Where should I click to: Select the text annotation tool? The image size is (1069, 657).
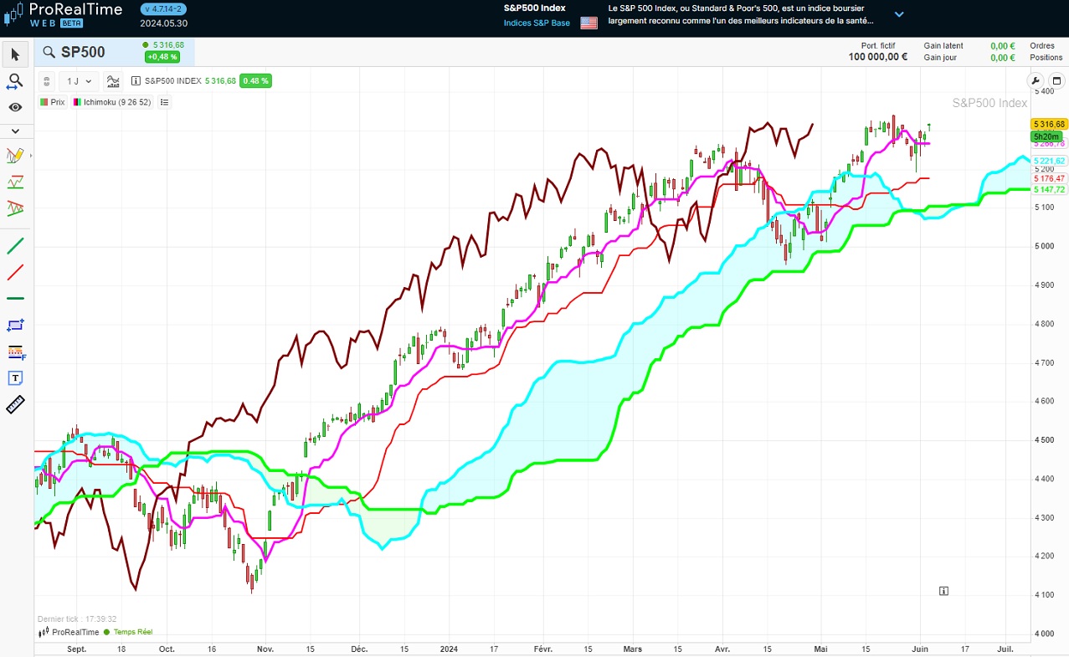[x=15, y=378]
